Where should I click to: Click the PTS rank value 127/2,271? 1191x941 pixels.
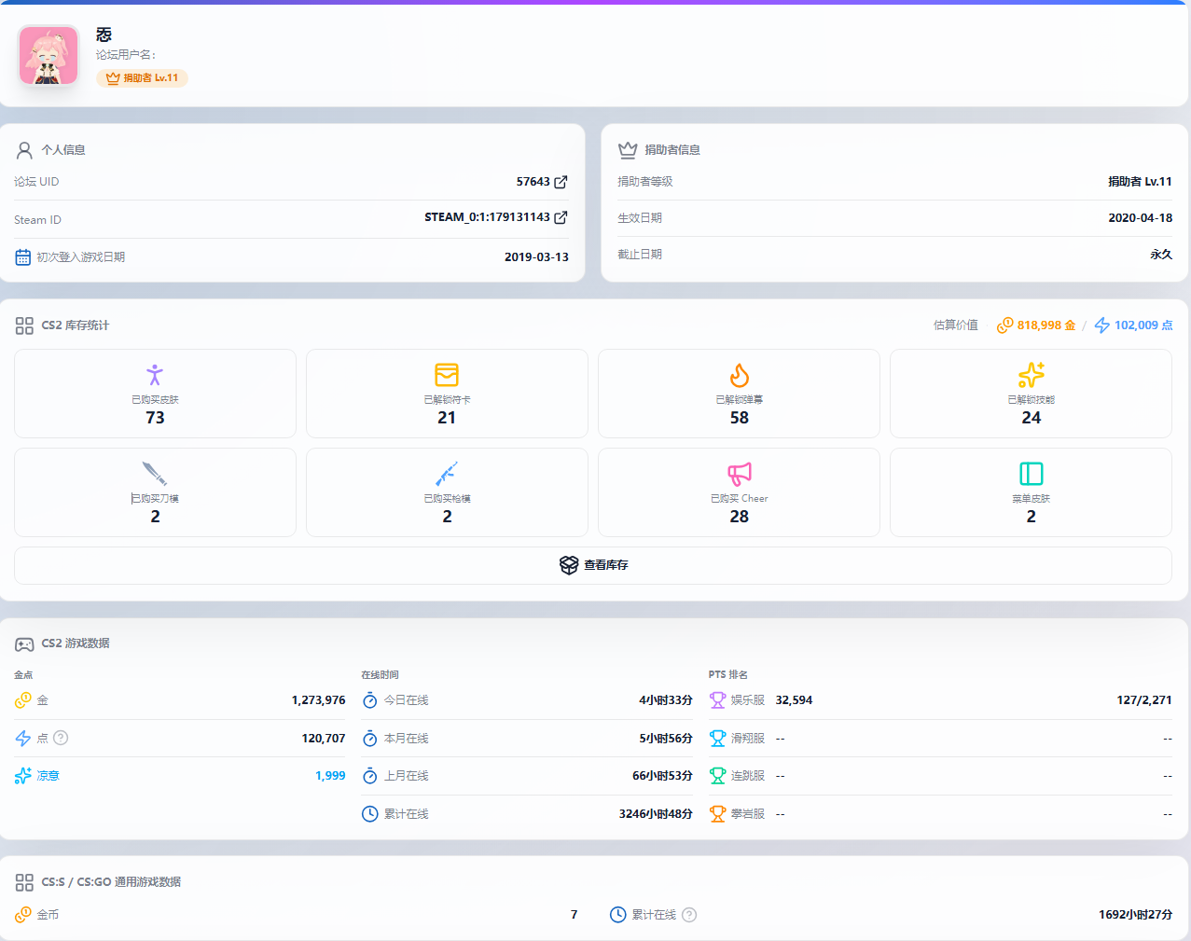[1144, 700]
